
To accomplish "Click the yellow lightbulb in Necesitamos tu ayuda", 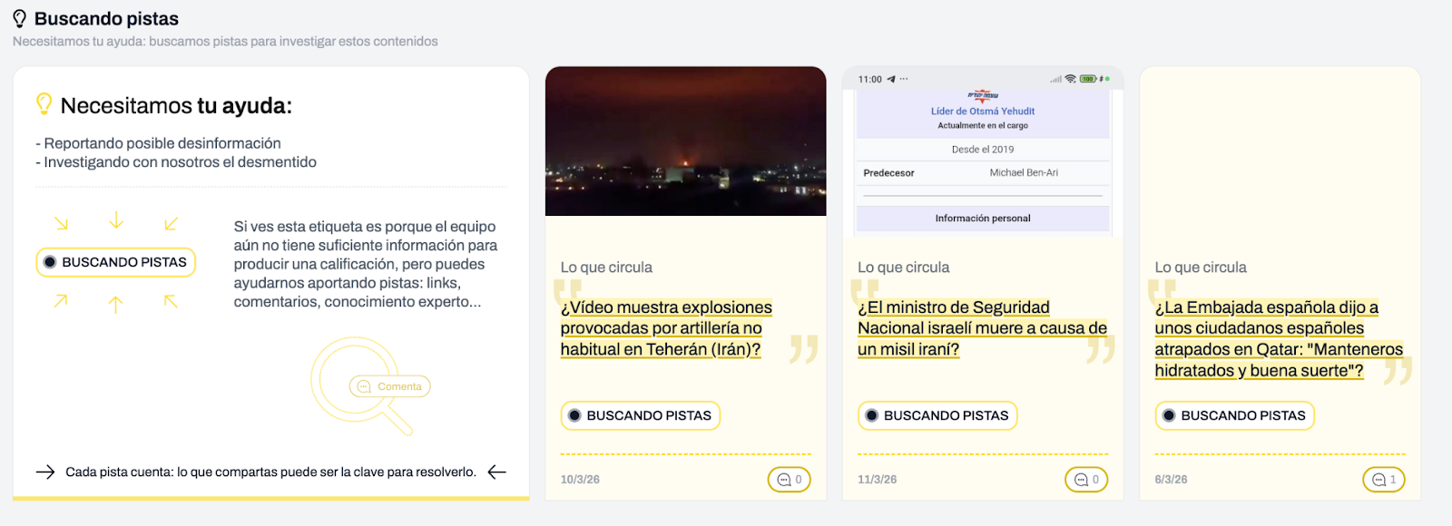I will click(44, 104).
